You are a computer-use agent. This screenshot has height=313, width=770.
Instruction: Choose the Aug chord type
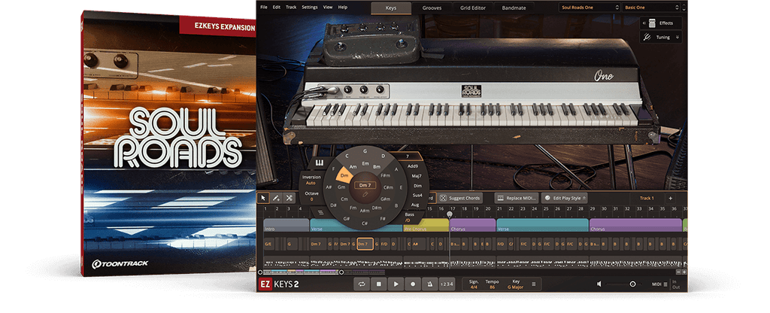pos(415,205)
